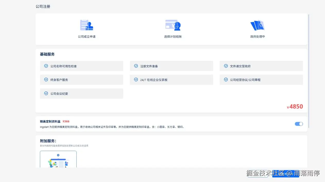This screenshot has height=182, width=325.
Task: Click the 终身客户服务 service text
Action: 59,80
